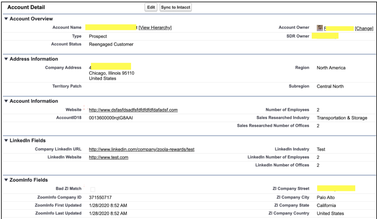The width and height of the screenshot is (377, 219).
Task: Click the account owner profile photo
Action: click(x=320, y=28)
